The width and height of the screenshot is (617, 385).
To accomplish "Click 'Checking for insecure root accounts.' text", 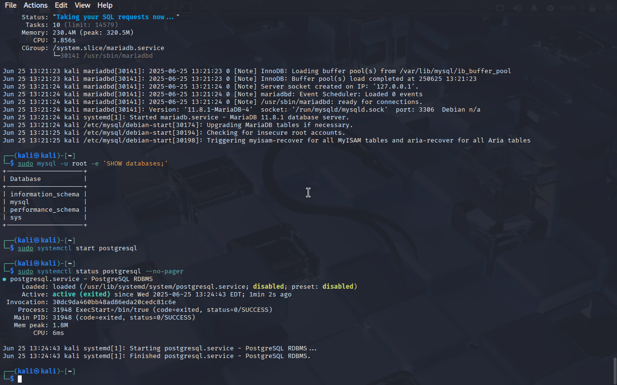I will tap(276, 133).
